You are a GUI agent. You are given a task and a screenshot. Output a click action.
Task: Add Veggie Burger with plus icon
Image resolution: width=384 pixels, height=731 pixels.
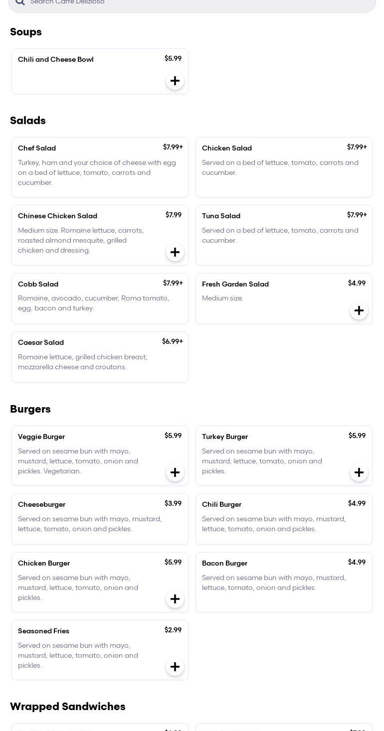[175, 472]
